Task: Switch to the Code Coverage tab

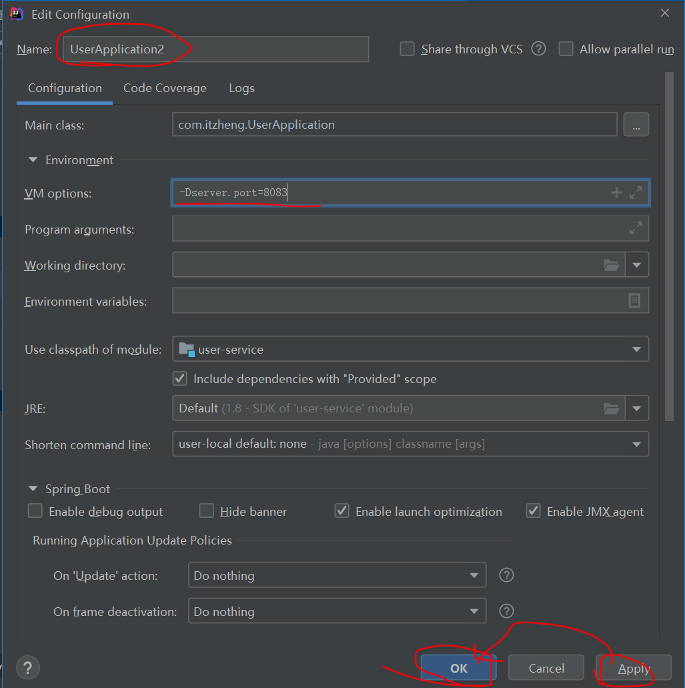Action: 165,88
